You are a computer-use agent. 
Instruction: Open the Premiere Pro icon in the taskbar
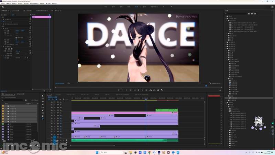coord(159,152)
